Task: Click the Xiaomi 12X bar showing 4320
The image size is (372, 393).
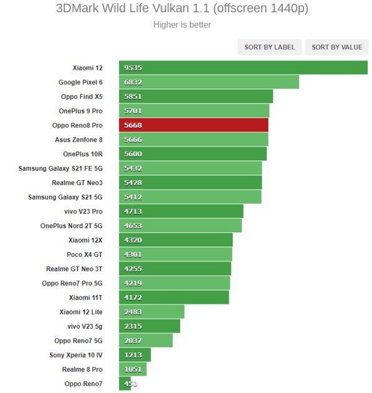Action: (176, 240)
